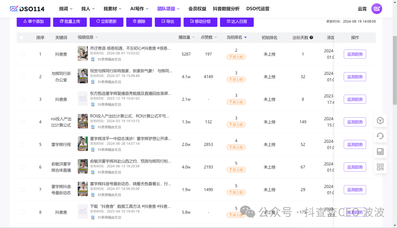The height and width of the screenshot is (228, 397).
Task: Select the checkbox for row 8
Action: pyautogui.click(x=22, y=212)
